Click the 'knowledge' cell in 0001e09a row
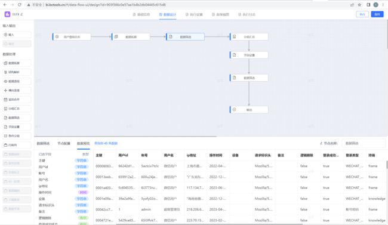The width and height of the screenshot is (388, 225). coord(377,199)
